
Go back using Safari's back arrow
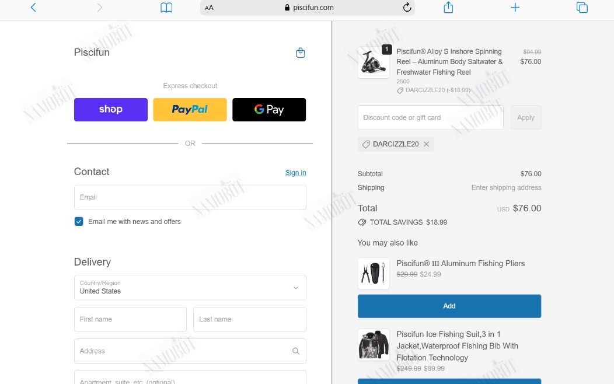coord(33,8)
